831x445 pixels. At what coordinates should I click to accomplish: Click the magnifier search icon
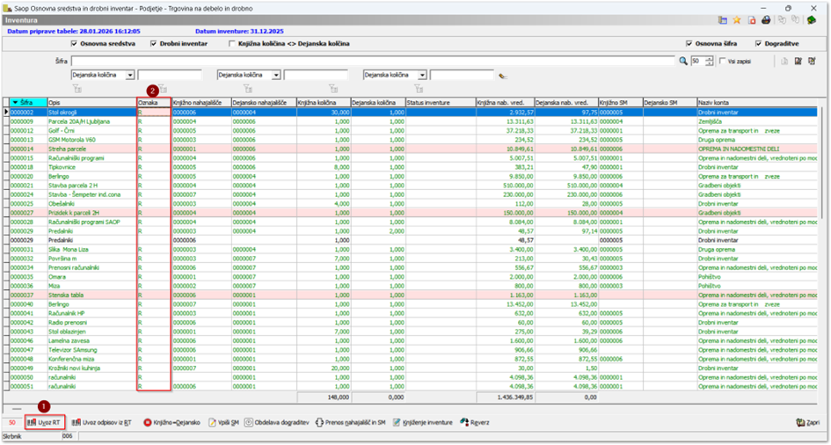[x=683, y=62]
